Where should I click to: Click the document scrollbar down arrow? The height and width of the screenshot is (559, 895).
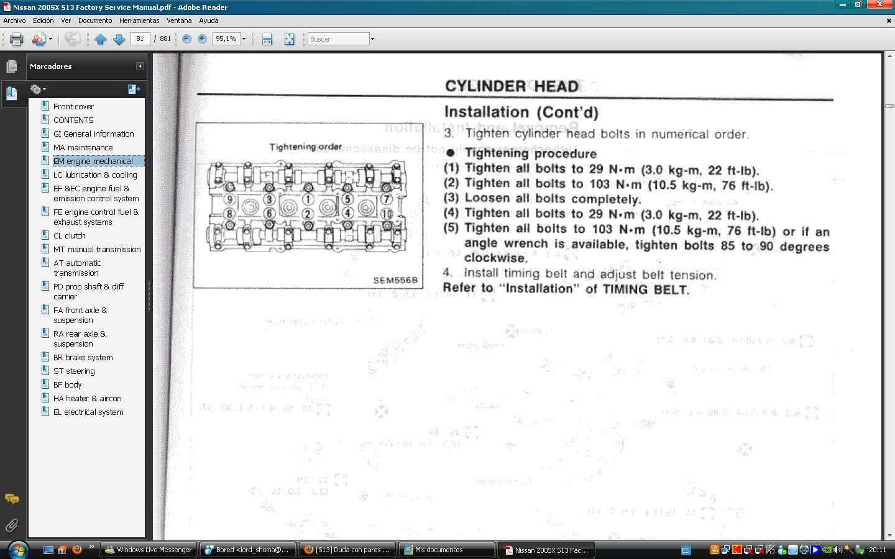point(889,535)
